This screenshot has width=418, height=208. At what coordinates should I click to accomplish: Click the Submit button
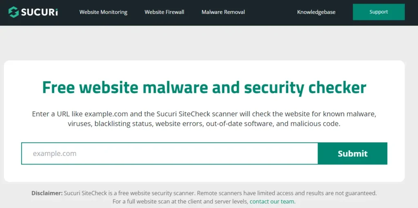click(x=352, y=153)
